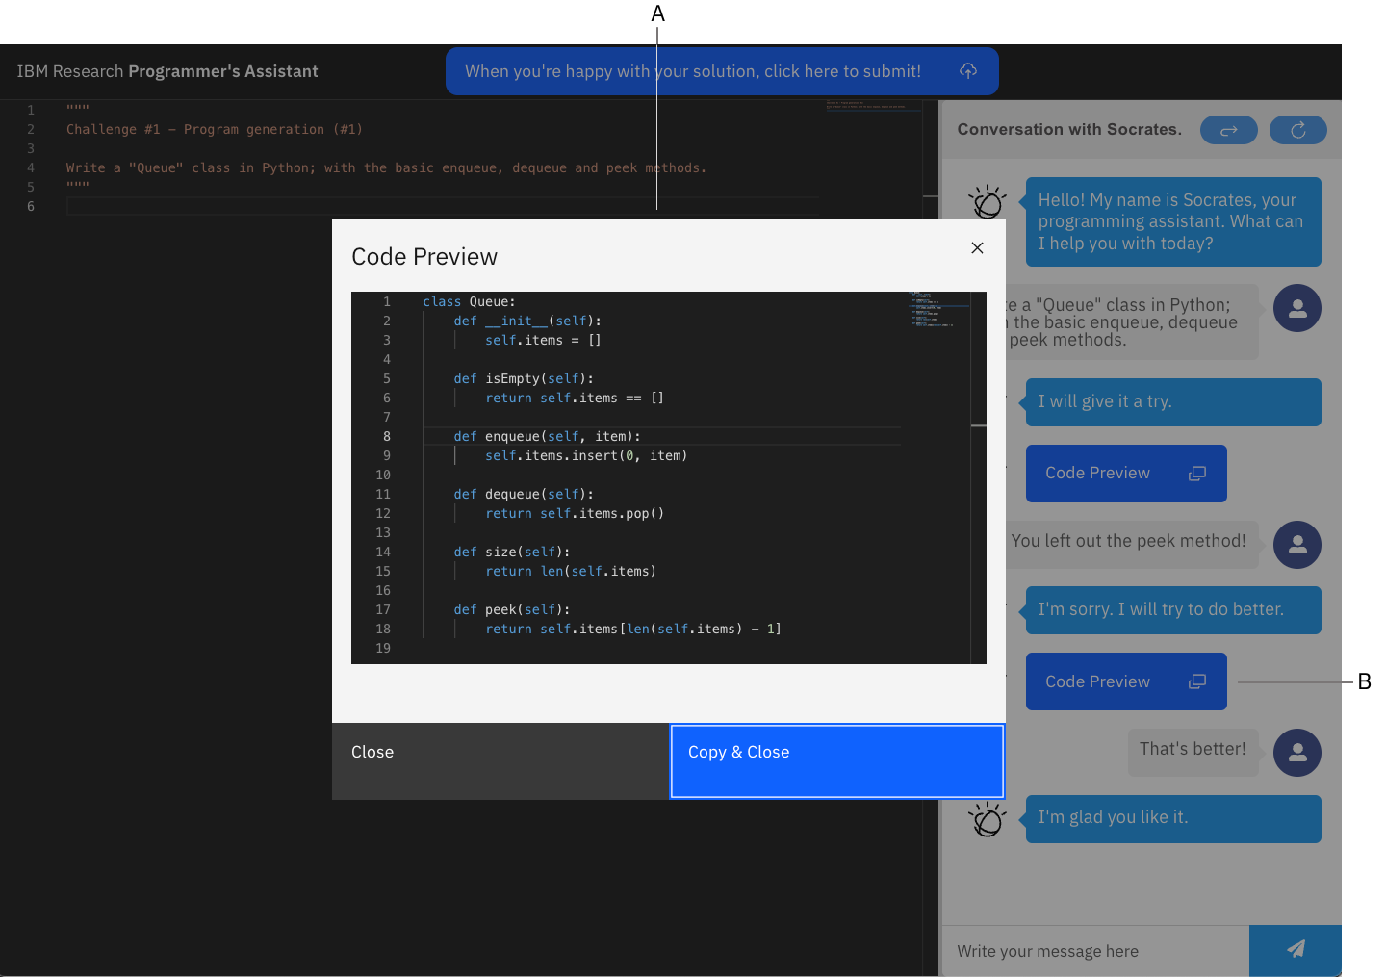Viewport: 1386px width, 977px height.
Task: Click popup icon on the second Code Preview
Action: 1196,681
